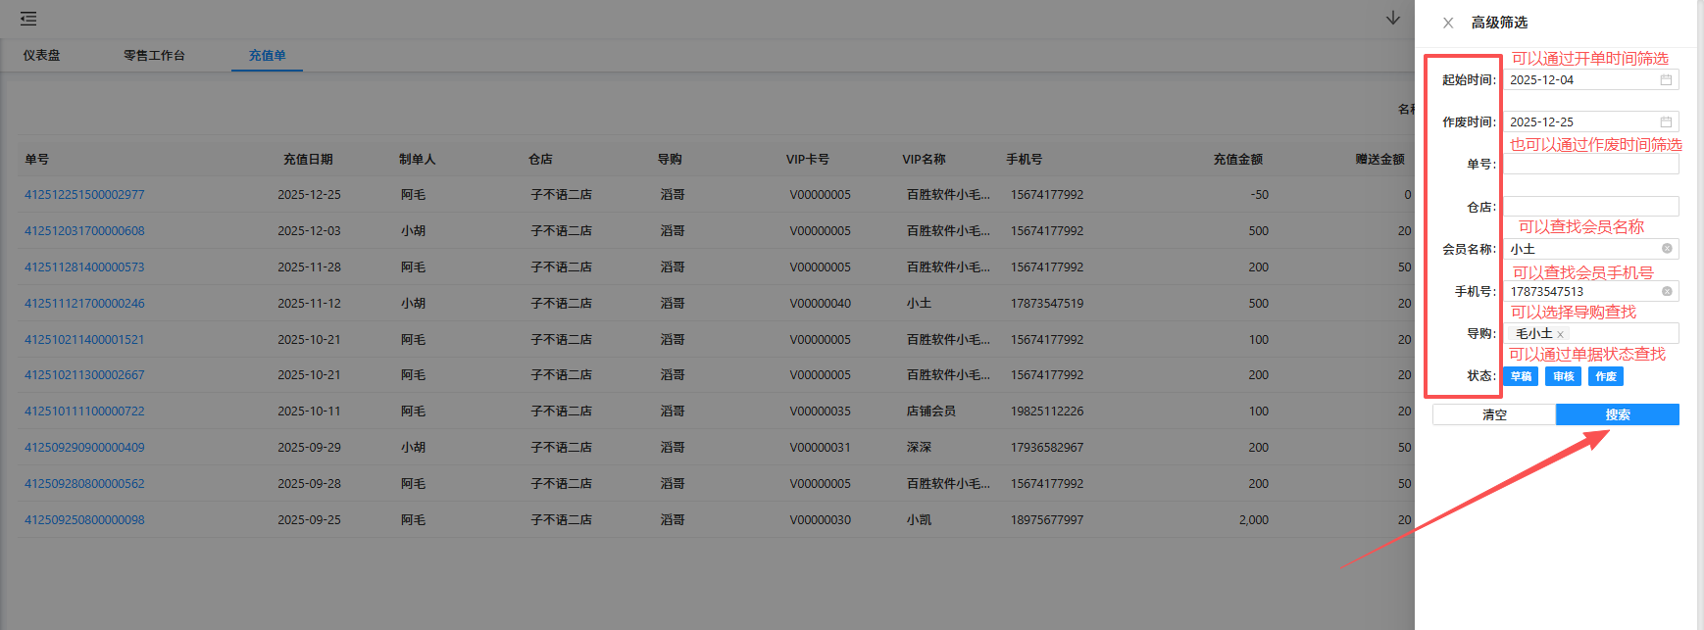Open order 412512251500002977 link

[x=84, y=195]
